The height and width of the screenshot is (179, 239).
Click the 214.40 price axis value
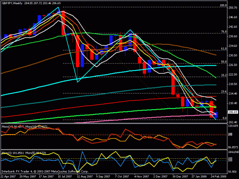(233, 94)
